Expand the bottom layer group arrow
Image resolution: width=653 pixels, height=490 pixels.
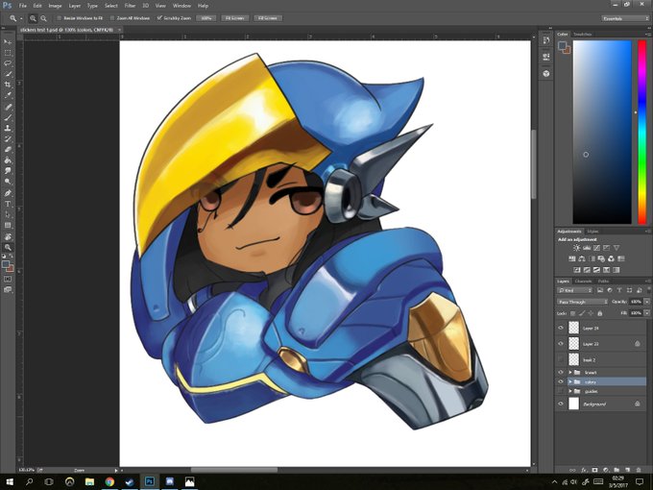pyautogui.click(x=570, y=391)
